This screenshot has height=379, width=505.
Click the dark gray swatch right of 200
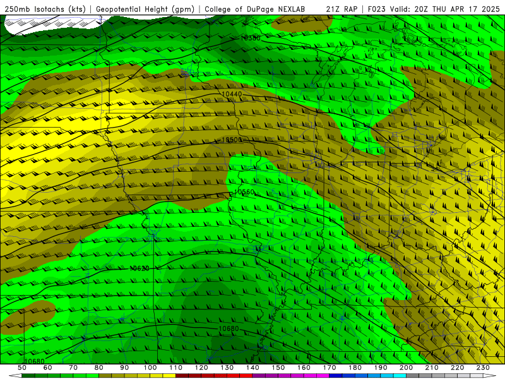413,376
